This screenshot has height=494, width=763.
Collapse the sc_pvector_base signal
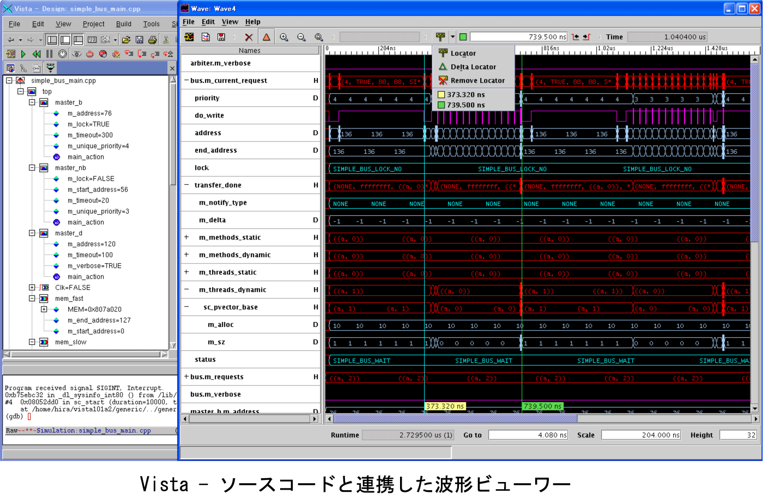click(186, 307)
